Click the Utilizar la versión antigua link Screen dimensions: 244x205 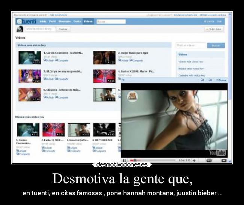[x=213, y=15]
